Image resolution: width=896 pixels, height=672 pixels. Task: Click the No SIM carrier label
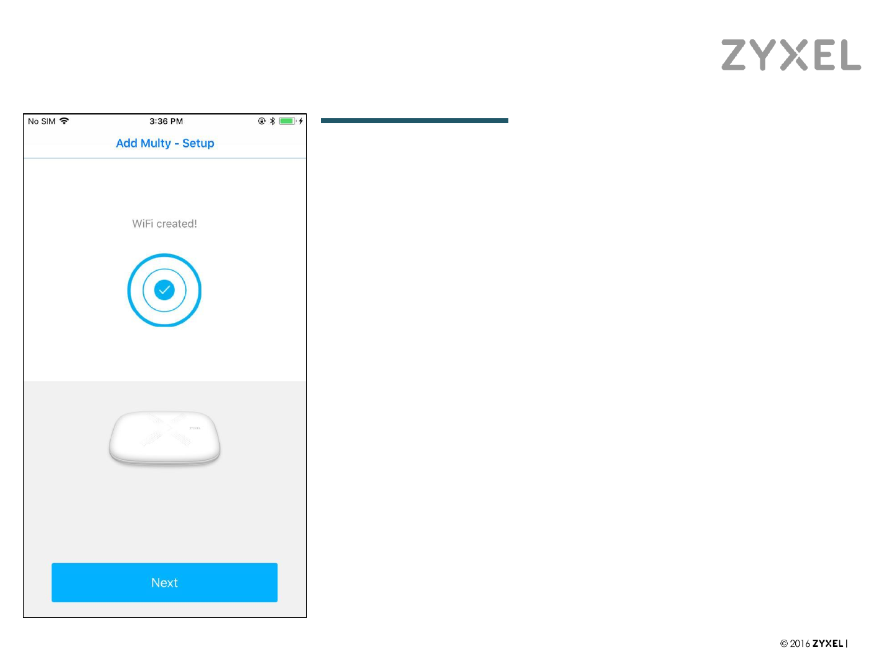click(x=42, y=121)
